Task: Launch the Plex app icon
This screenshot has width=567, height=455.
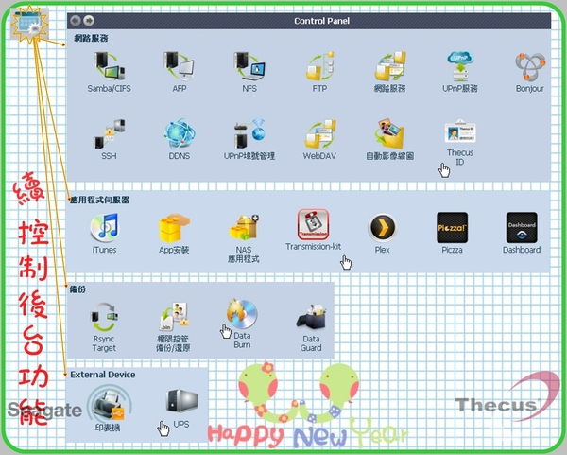Action: coord(382,228)
